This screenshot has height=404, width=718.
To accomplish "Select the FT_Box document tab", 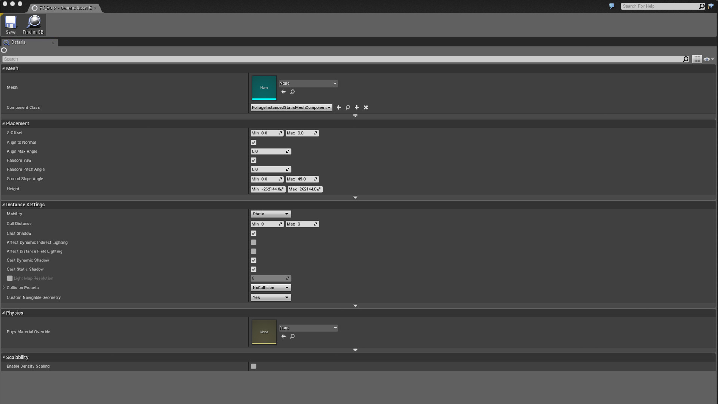I will click(x=62, y=7).
